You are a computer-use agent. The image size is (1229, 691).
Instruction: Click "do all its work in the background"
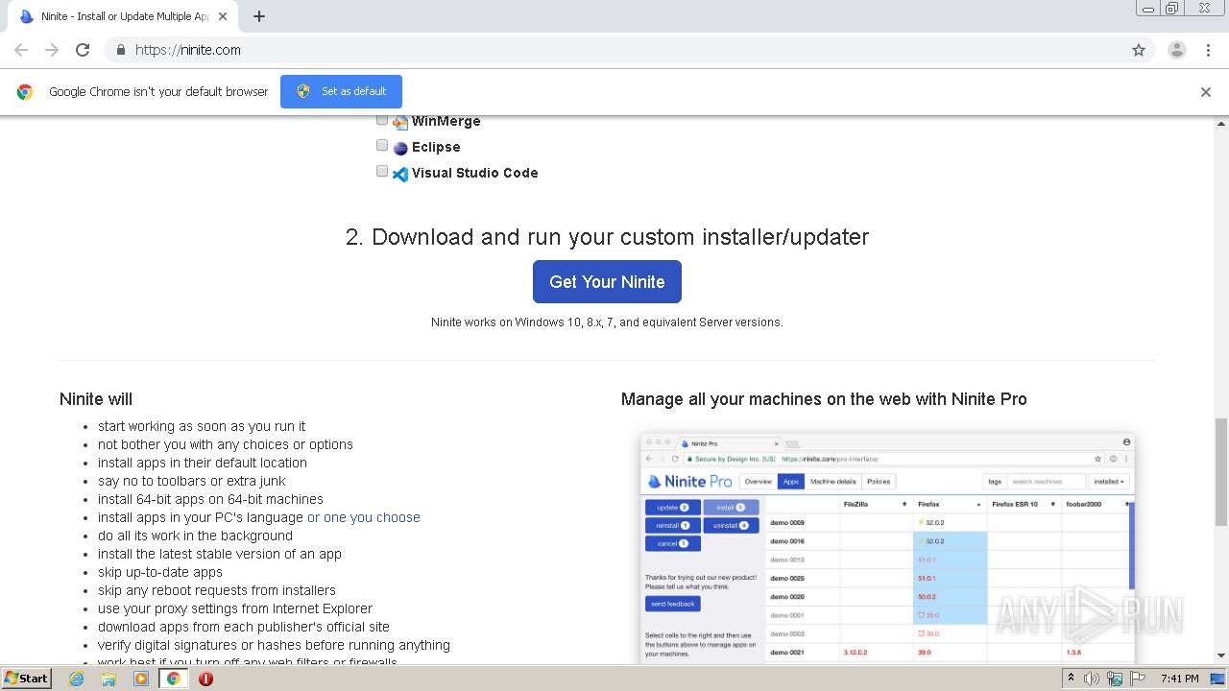pos(195,536)
